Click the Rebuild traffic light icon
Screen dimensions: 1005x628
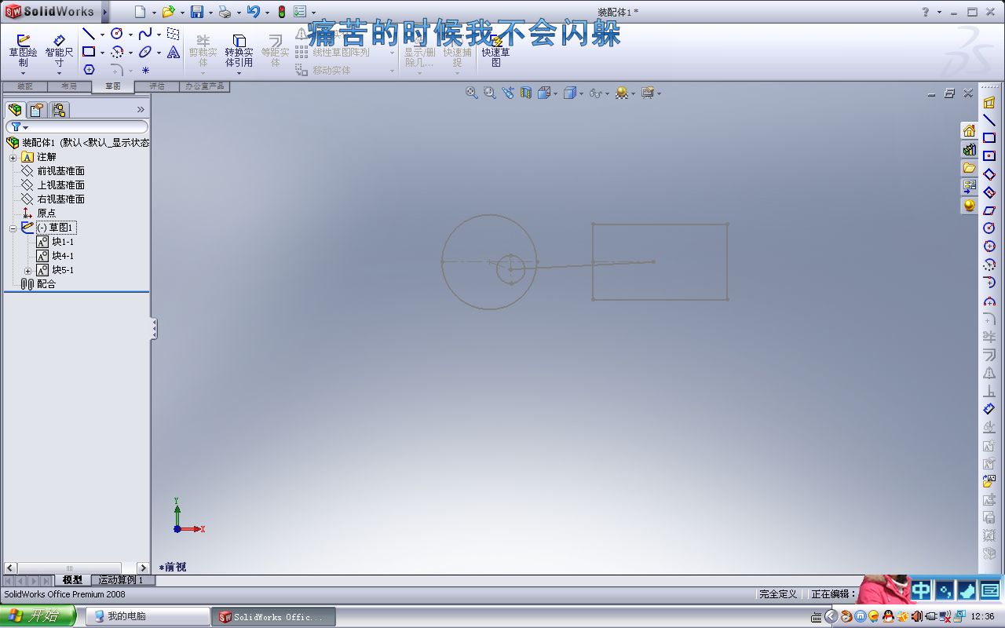[281, 12]
